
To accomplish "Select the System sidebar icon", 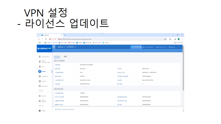I will coord(40,71).
